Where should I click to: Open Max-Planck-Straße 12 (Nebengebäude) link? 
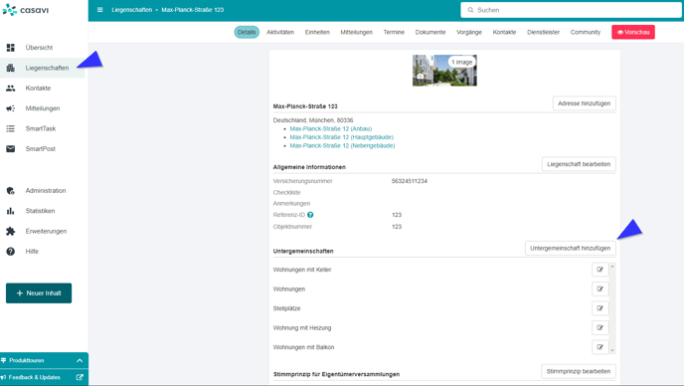[x=342, y=146]
